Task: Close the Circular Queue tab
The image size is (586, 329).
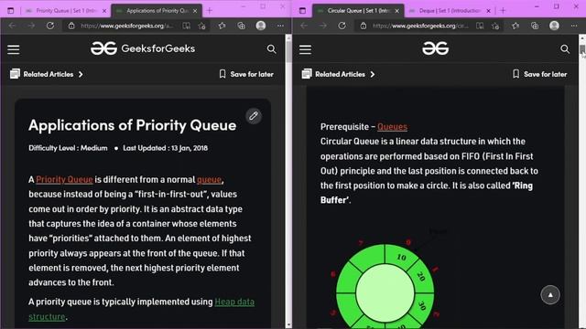Action: [396, 11]
